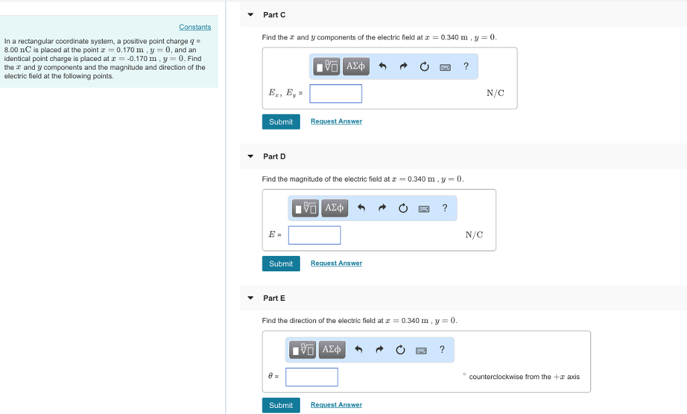Screen dimensions: 687x414
Task: Collapse the Part E section
Action: coord(250,298)
